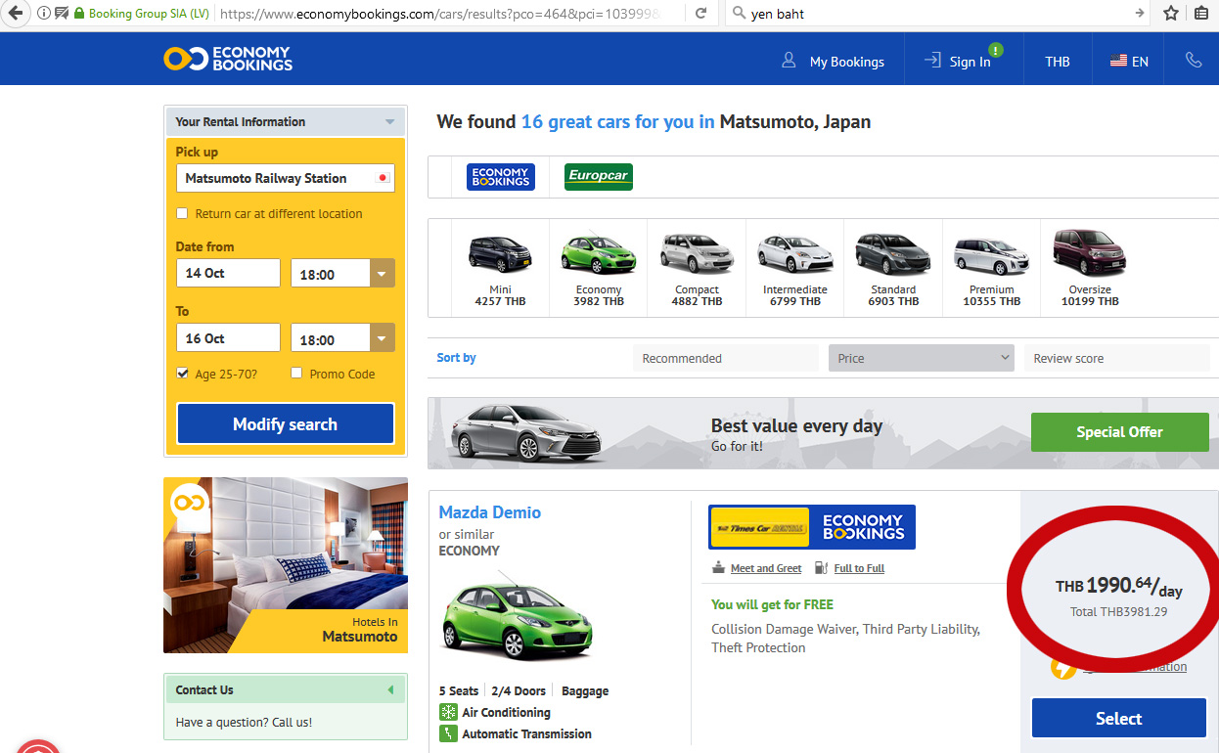Open the EN language selector

[x=1129, y=61]
